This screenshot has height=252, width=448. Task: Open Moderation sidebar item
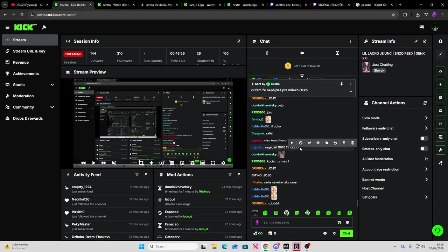(x=30, y=96)
